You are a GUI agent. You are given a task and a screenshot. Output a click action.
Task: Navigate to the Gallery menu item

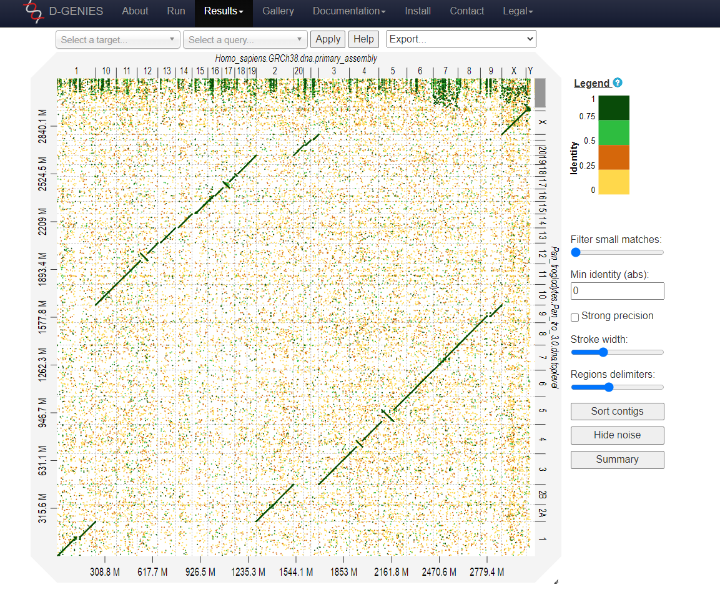pyautogui.click(x=278, y=11)
